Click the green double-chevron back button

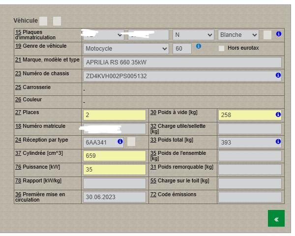276,219
